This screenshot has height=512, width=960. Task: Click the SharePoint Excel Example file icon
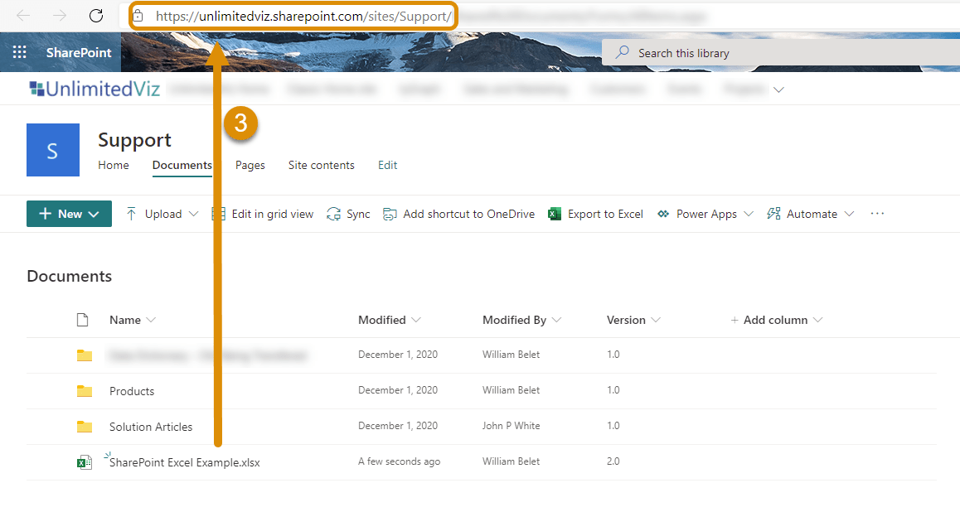click(x=83, y=461)
